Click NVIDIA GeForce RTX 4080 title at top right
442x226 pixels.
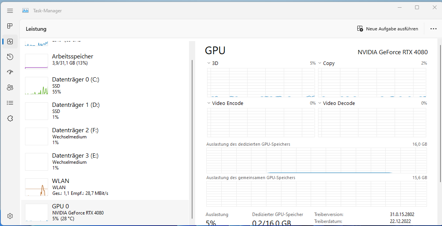tap(393, 52)
